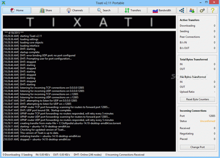Click the File Bytes Transferred heading
The width and height of the screenshot is (220, 158).
click(x=193, y=77)
